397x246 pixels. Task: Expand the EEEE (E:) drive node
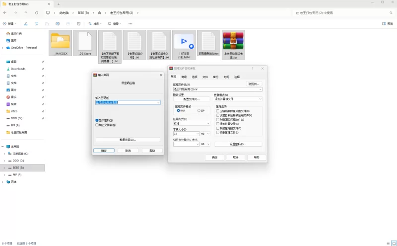click(x=4, y=168)
